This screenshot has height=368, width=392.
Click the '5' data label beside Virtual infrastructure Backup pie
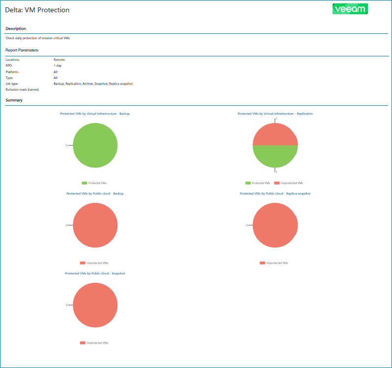(66, 146)
